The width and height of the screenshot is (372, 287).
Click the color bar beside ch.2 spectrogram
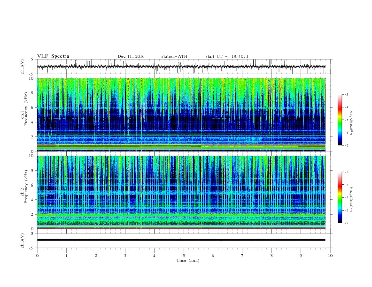340,197
